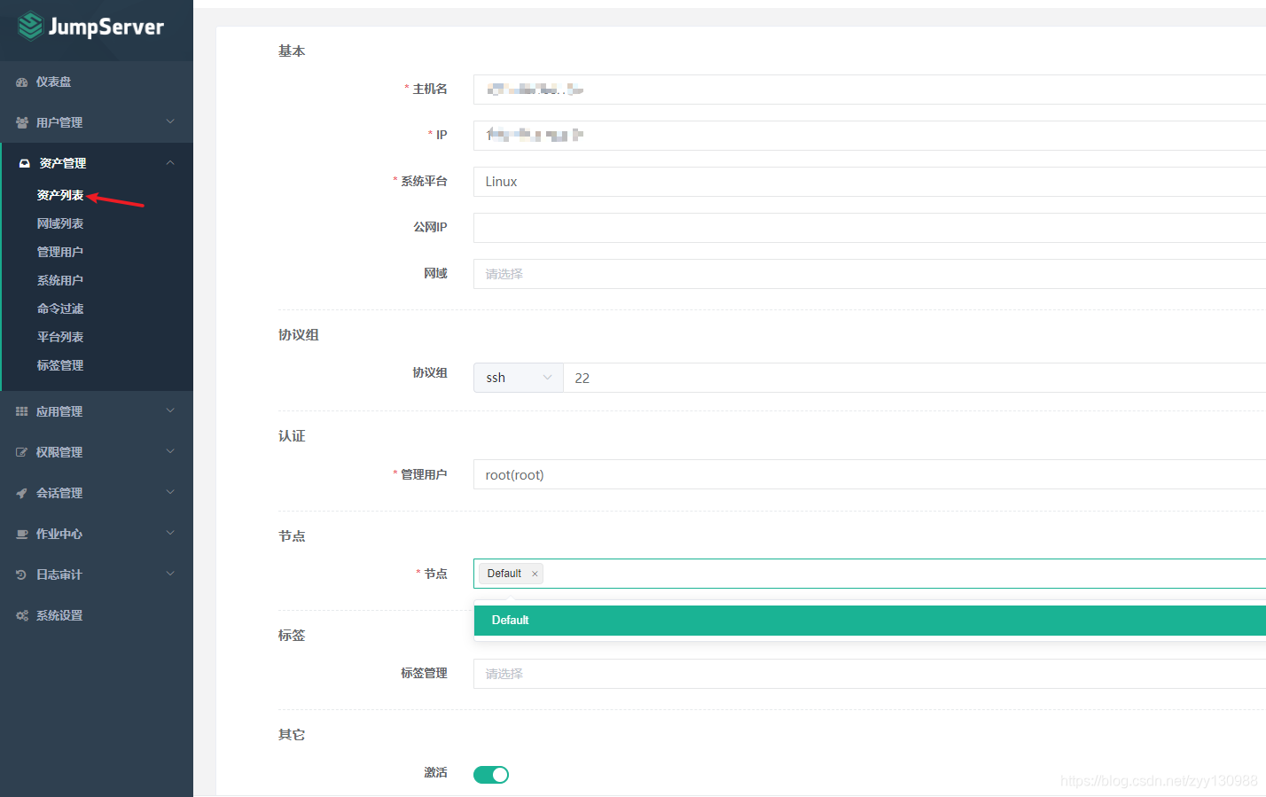Click the JumpServer logo
1266x797 pixels.
pos(91,27)
